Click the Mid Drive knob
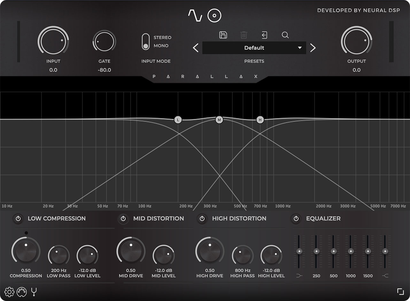Screen dimensions: 410x301 click(131, 251)
